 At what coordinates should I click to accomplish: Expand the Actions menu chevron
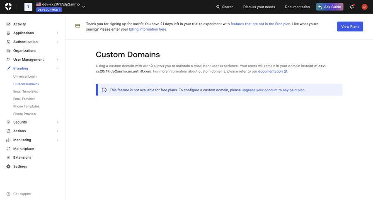58,131
